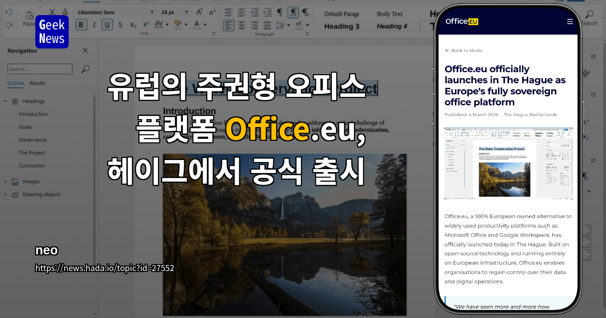Apply strikethrough to selected text
Viewport: 606px width, 318px height.
click(x=120, y=24)
